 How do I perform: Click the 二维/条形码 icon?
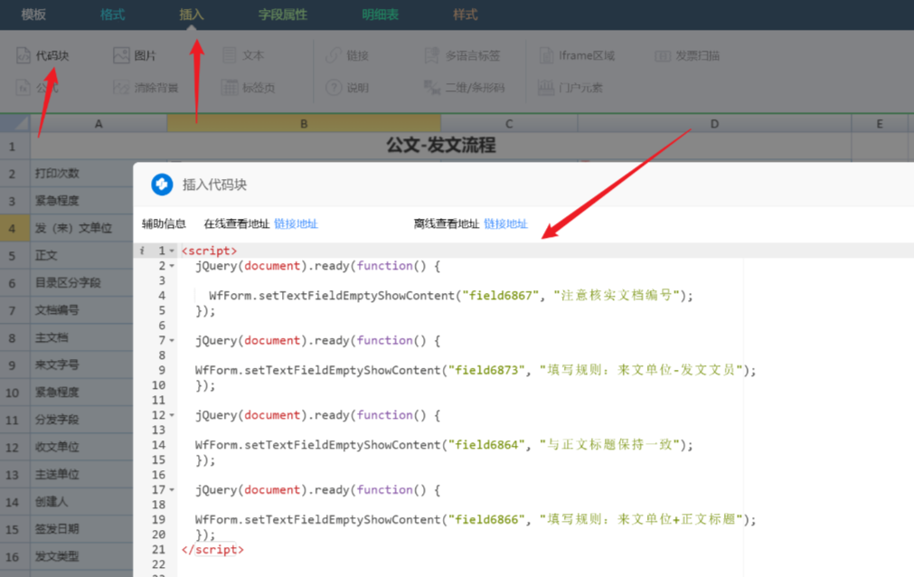[x=431, y=88]
